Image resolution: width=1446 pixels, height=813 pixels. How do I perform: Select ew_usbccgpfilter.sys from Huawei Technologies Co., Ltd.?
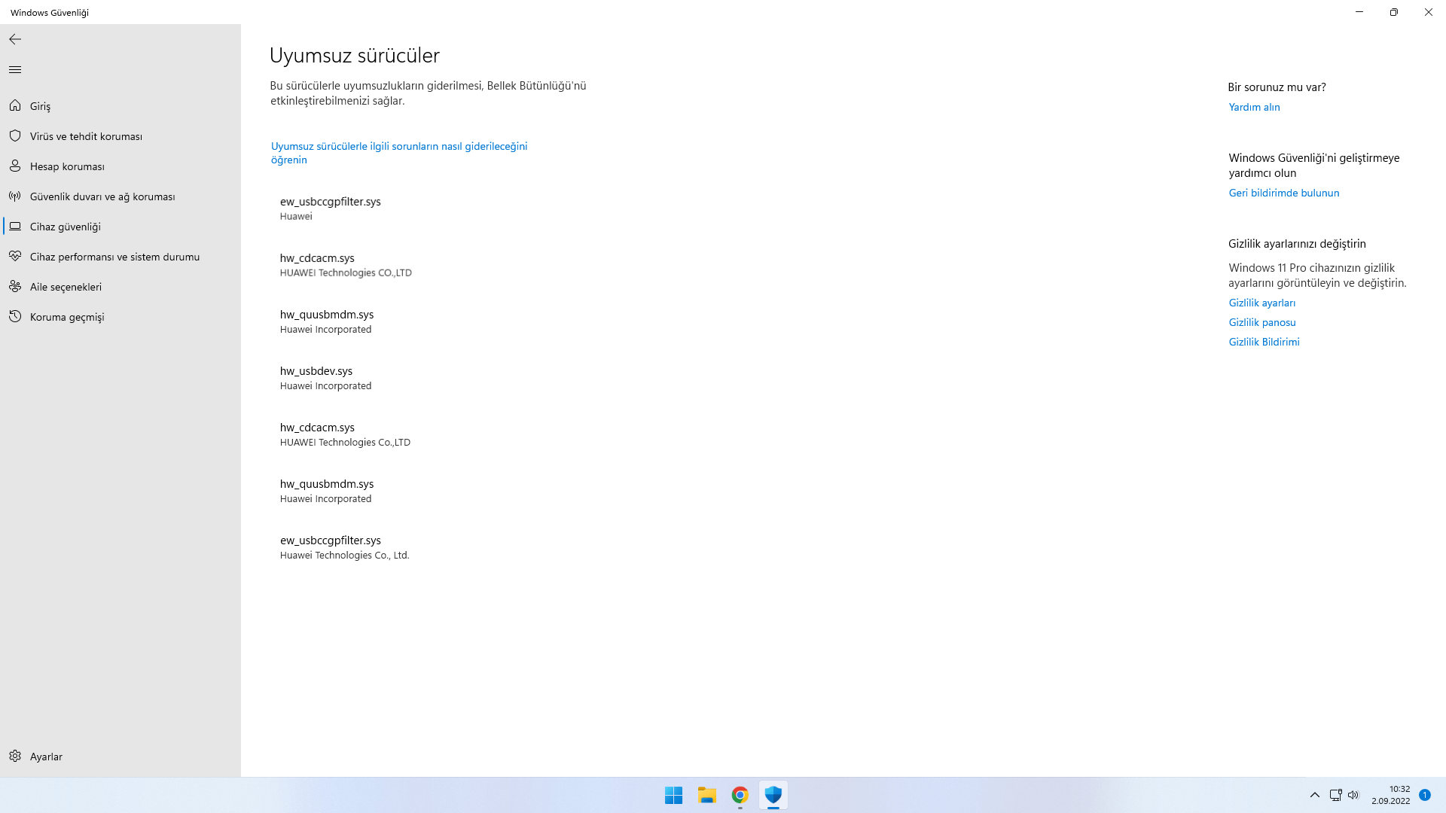click(344, 547)
